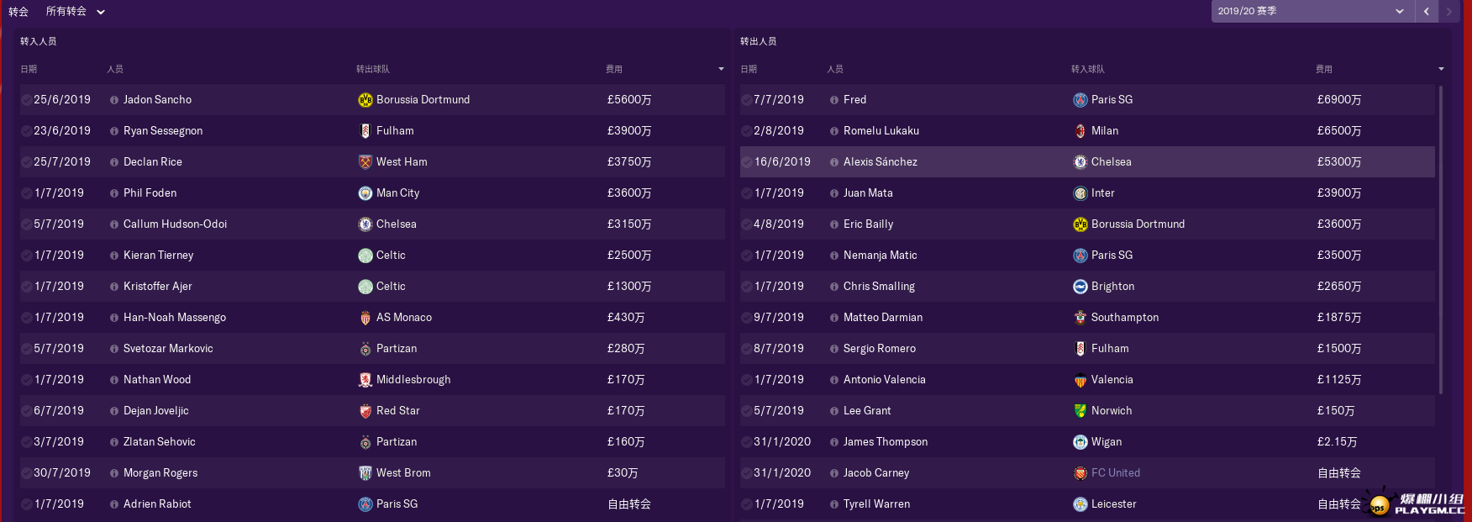The width and height of the screenshot is (1472, 522).
Task: Open the Paris SG club link for Fred
Action: point(1111,100)
